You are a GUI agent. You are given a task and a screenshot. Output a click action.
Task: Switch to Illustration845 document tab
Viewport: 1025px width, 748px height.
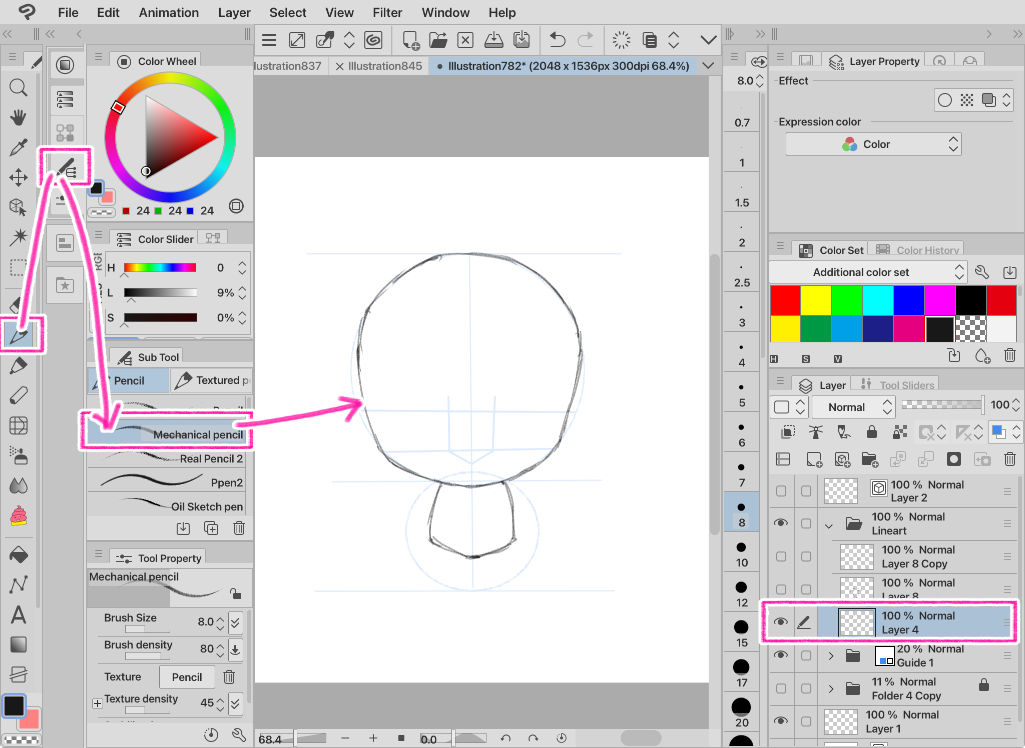(x=384, y=66)
